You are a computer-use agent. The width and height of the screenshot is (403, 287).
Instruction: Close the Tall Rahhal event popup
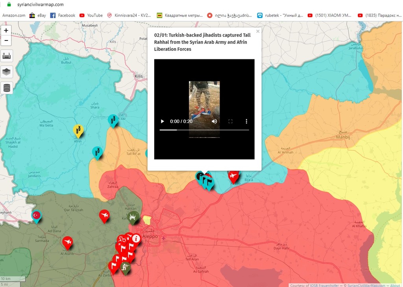[258, 31]
